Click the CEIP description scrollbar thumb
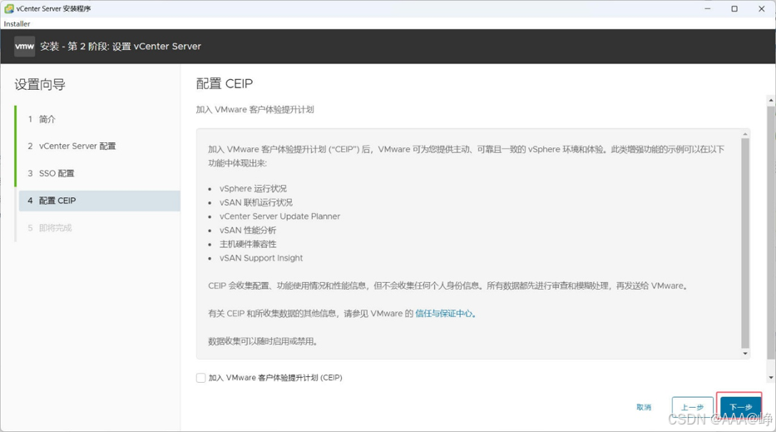Screen dimensions: 776x432 pos(745,243)
